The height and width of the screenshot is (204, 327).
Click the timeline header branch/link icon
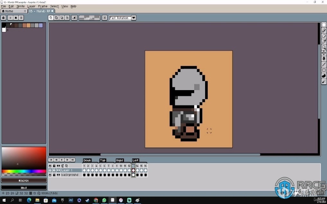tap(63, 166)
